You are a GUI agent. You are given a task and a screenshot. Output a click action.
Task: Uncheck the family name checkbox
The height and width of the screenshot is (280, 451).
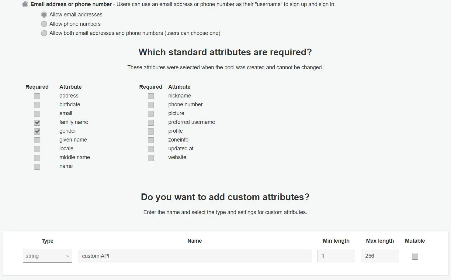coord(37,123)
